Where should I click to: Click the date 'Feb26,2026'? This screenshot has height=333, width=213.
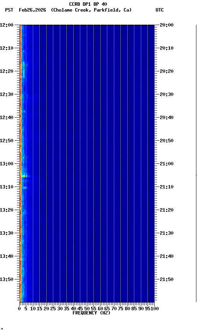[x=32, y=10]
